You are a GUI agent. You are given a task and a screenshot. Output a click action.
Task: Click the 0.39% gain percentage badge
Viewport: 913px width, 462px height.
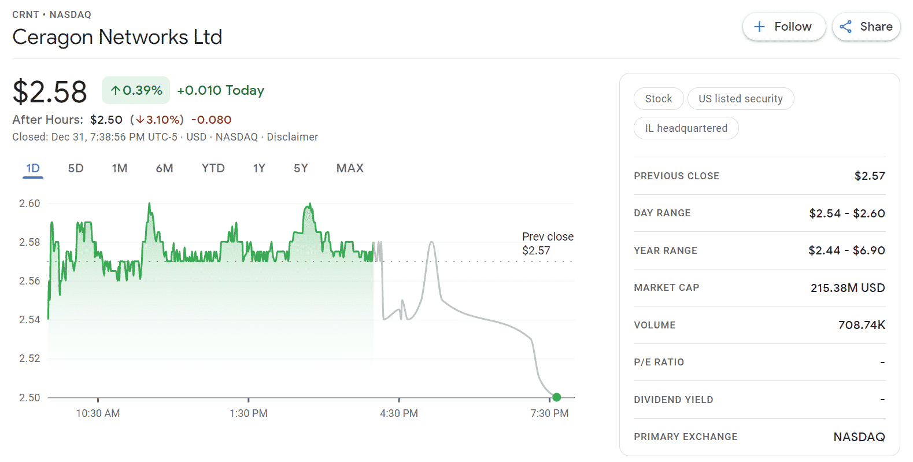pos(136,90)
